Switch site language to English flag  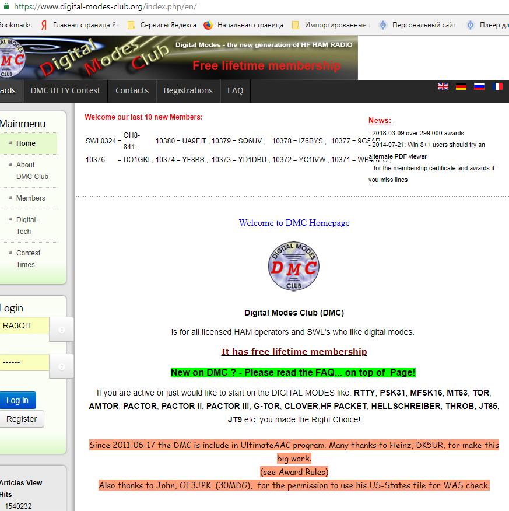(x=443, y=86)
